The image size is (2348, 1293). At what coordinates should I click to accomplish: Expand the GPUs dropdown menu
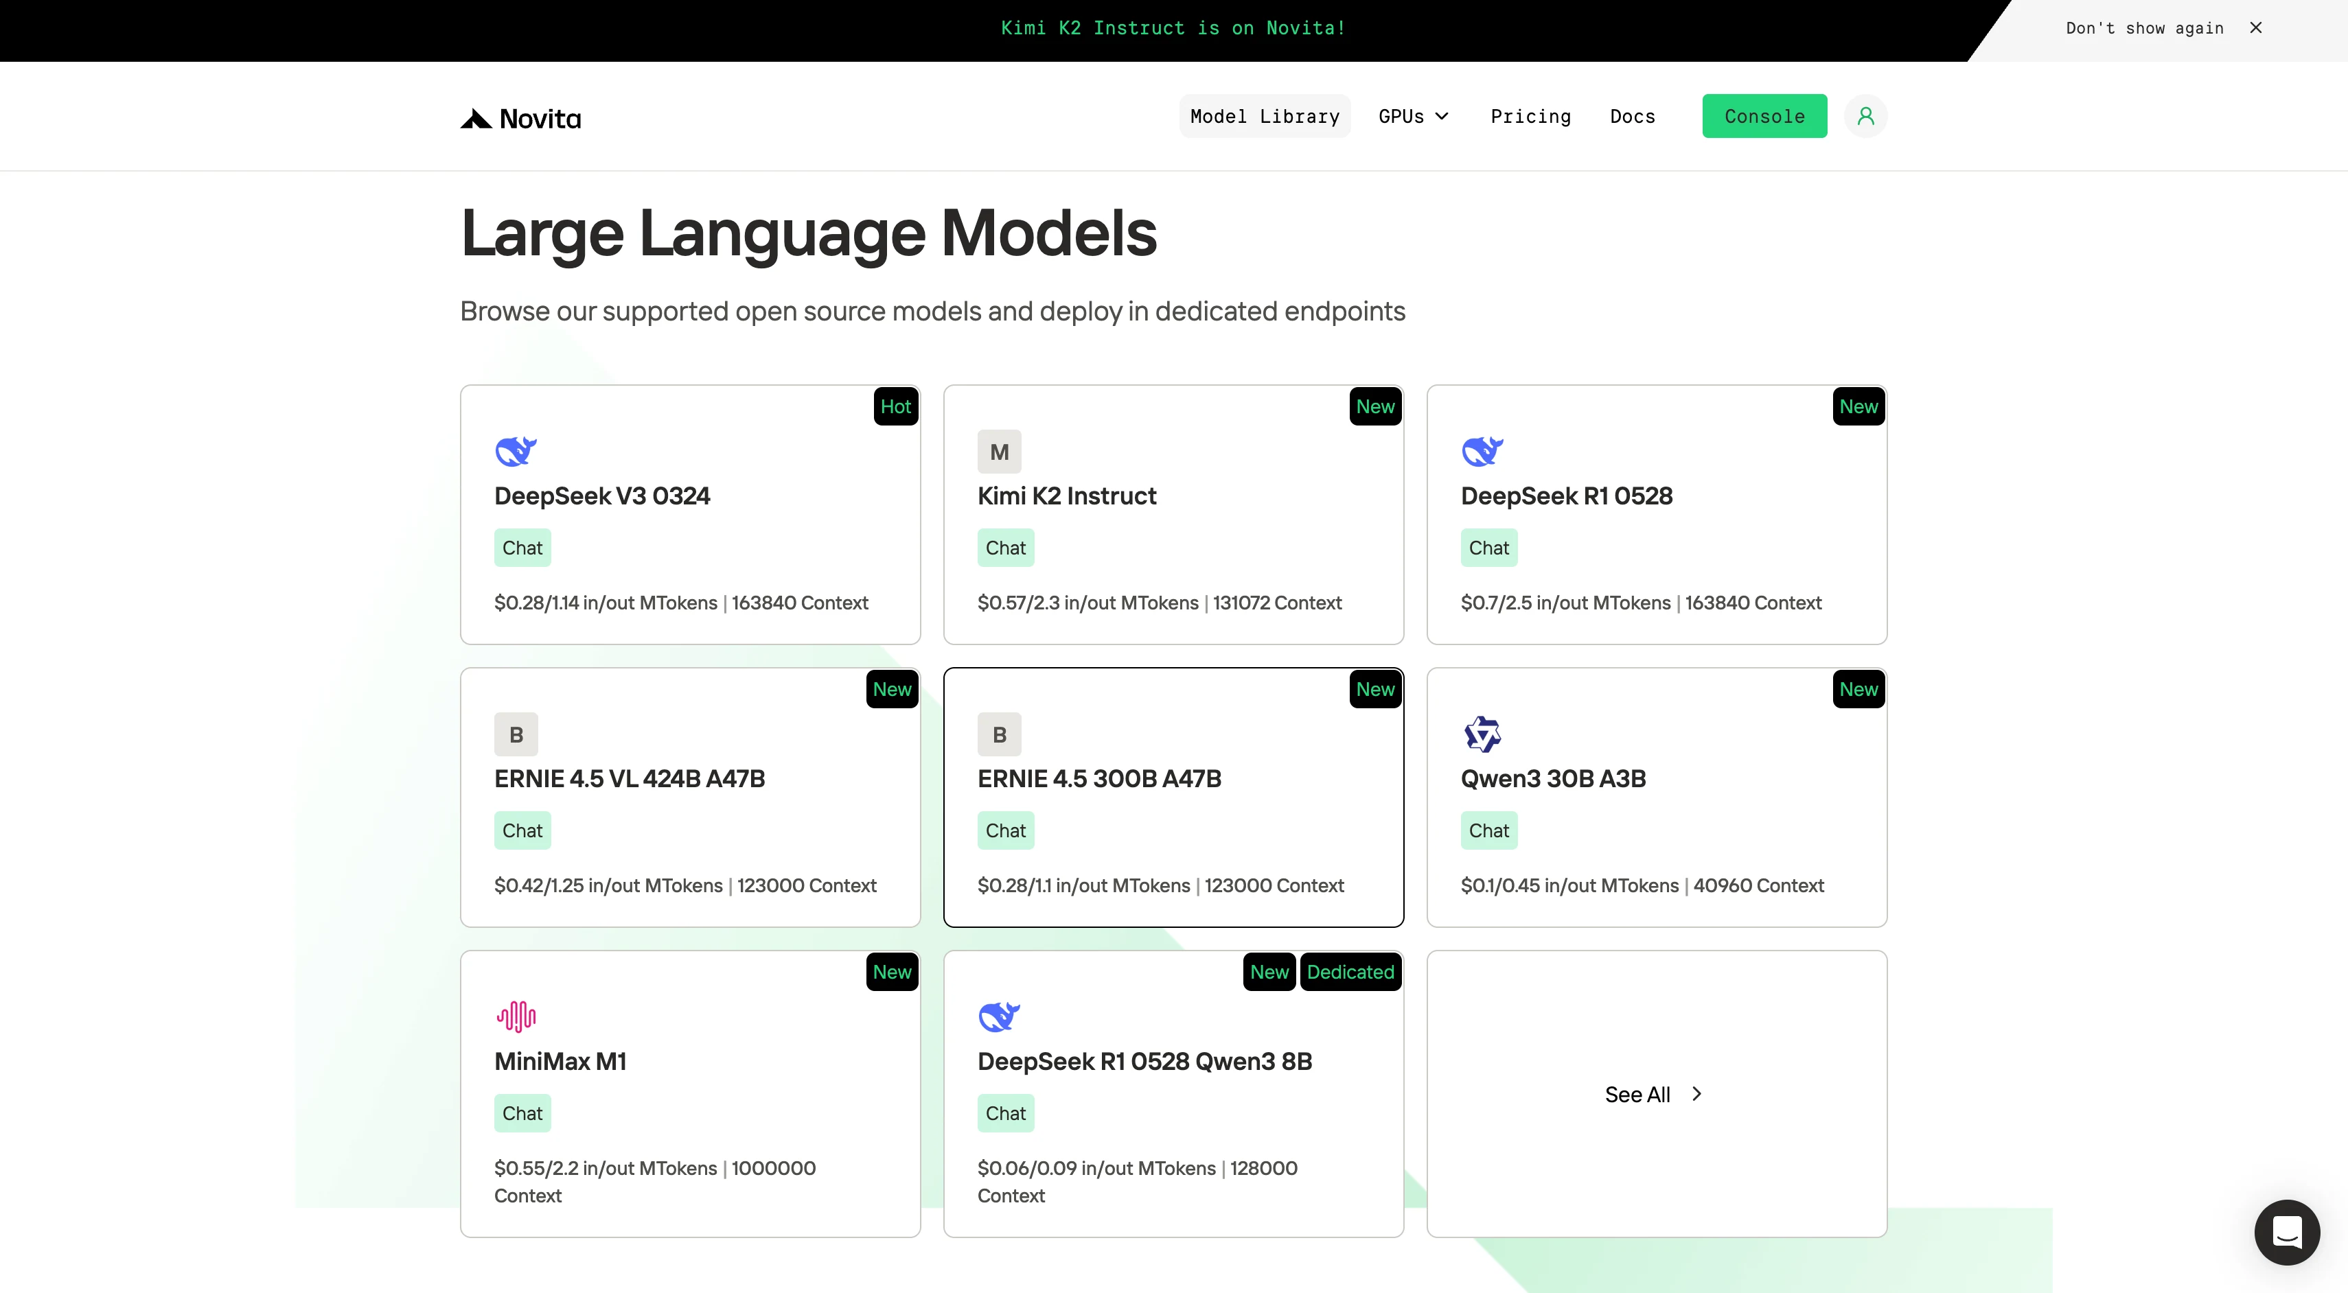1413,116
